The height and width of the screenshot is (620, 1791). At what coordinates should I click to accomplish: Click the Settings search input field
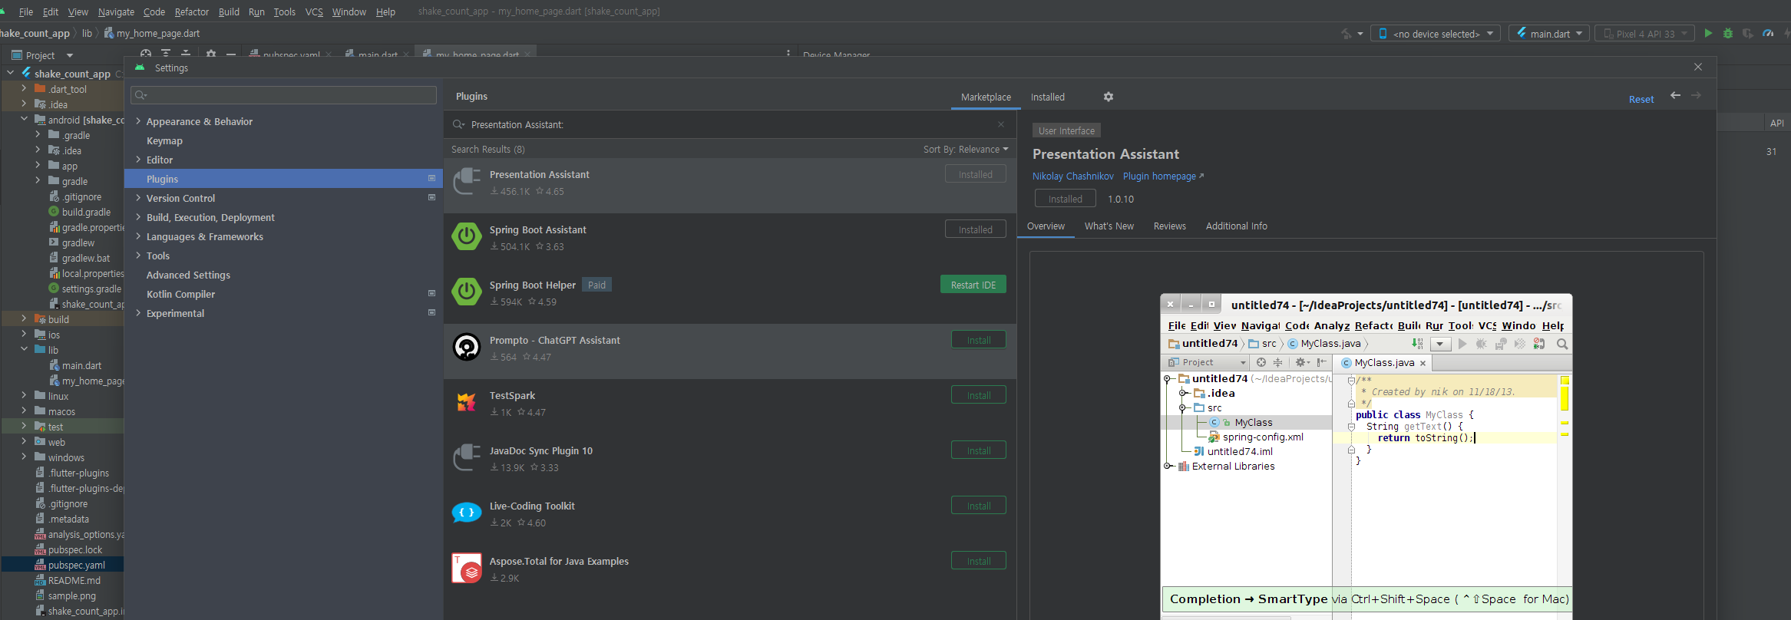pos(284,95)
